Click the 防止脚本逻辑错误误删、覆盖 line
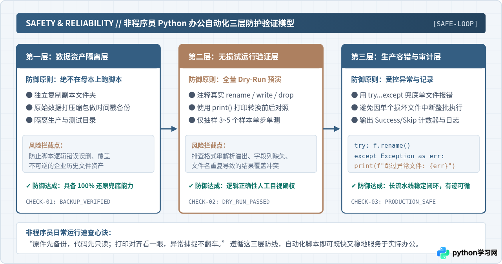Viewport: 502px width, 264px height. (69, 156)
